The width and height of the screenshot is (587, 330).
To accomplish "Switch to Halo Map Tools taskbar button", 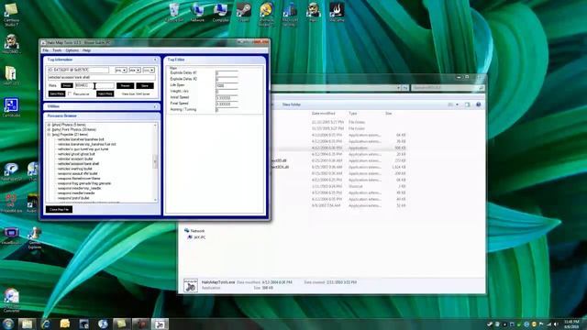I will click(x=160, y=324).
